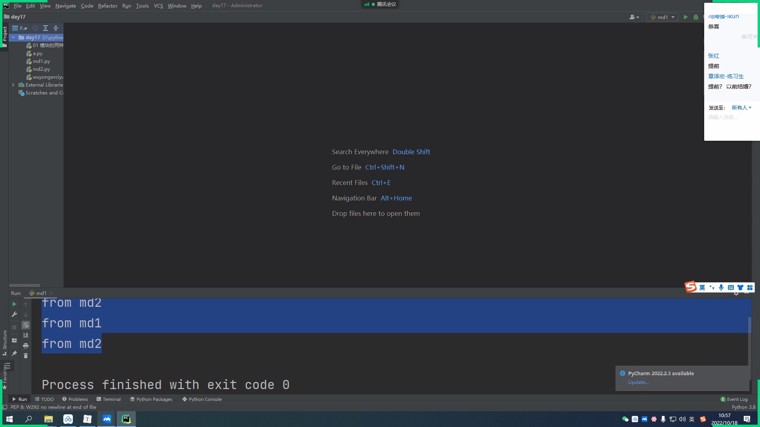Open the Refactor menu

(108, 6)
